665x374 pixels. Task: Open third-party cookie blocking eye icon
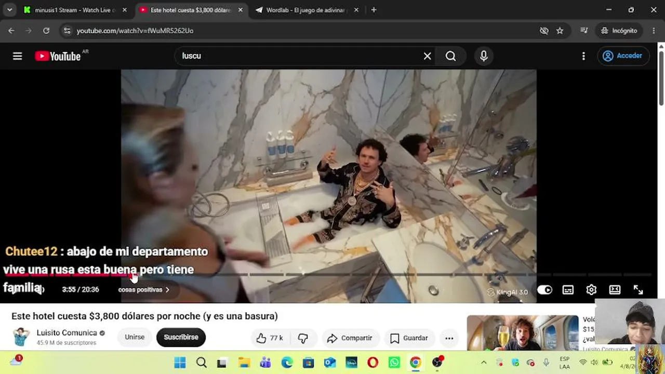point(544,31)
